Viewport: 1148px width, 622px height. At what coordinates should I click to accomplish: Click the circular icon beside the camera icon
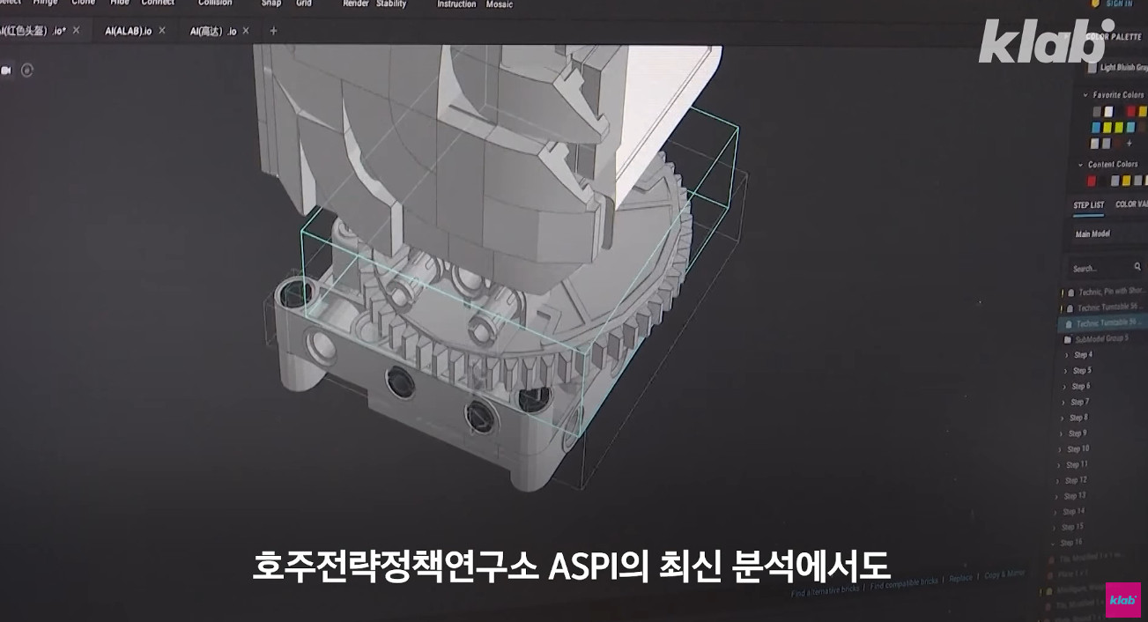pos(27,70)
